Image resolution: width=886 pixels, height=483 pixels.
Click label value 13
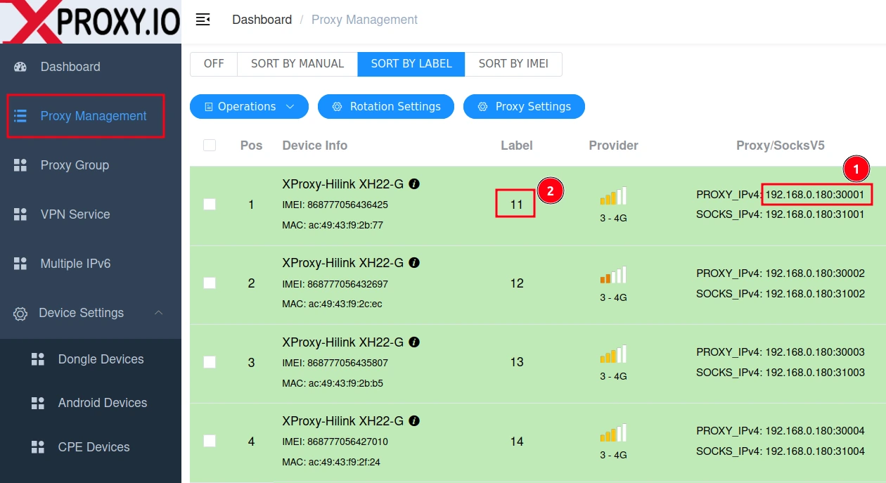pyautogui.click(x=517, y=363)
